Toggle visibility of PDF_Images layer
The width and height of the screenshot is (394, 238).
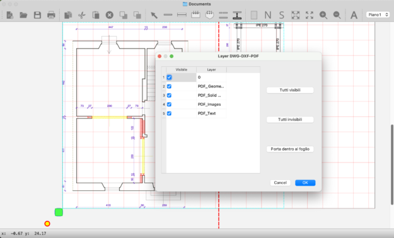(x=169, y=105)
